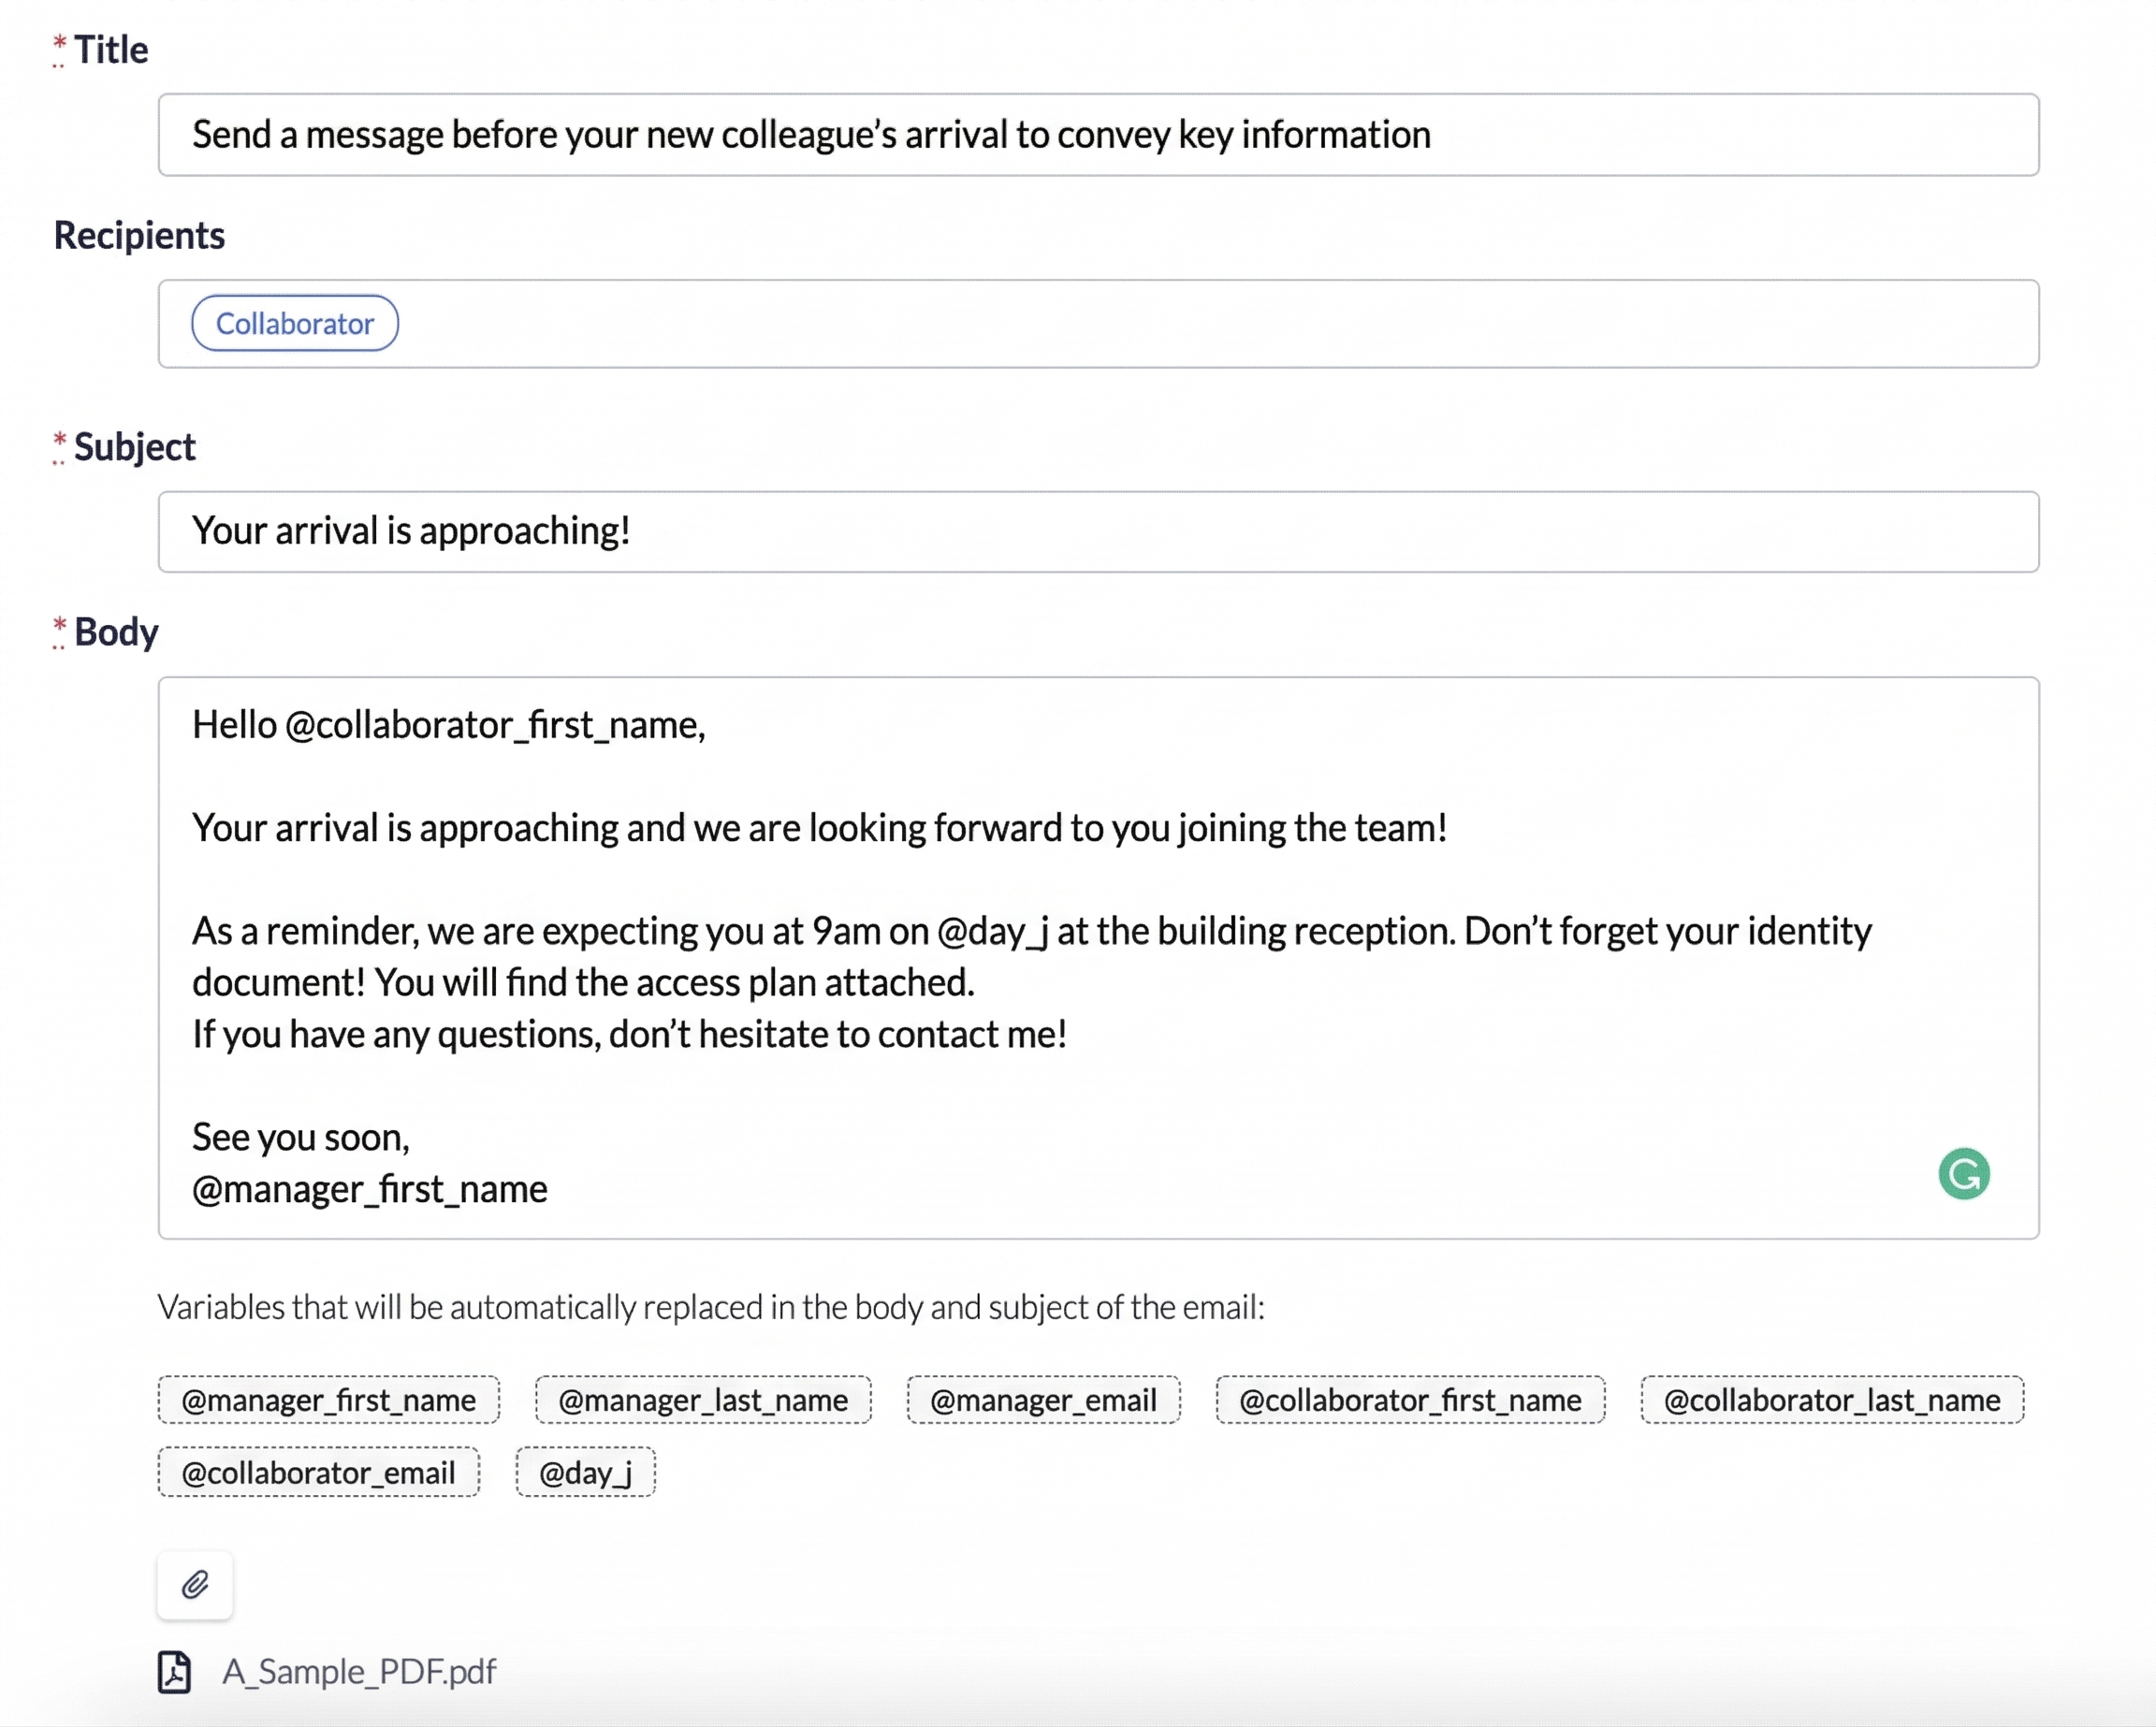Insert the @collaborator_first_name variable chip
This screenshot has width=2156, height=1727.
[x=1410, y=1400]
